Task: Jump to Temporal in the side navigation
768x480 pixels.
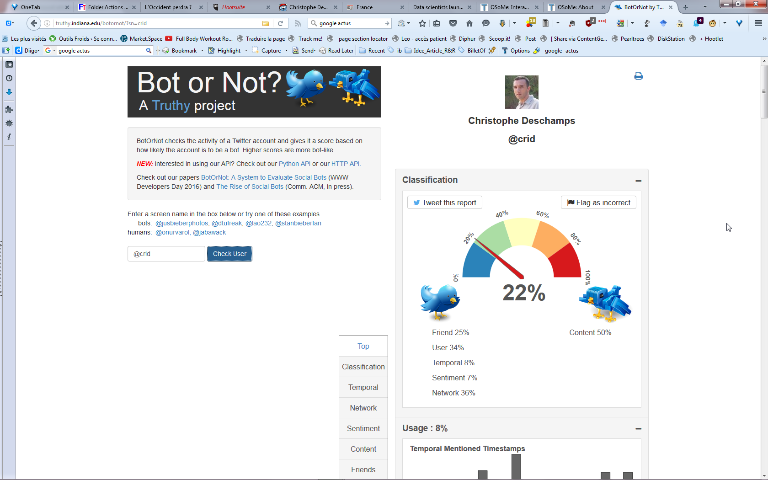Action: pyautogui.click(x=363, y=388)
